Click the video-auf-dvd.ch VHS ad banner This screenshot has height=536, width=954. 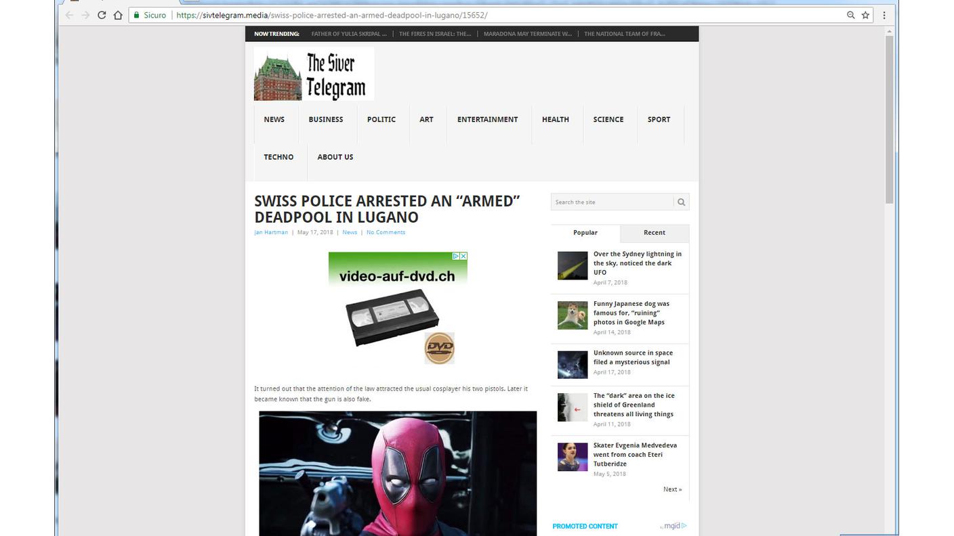398,309
